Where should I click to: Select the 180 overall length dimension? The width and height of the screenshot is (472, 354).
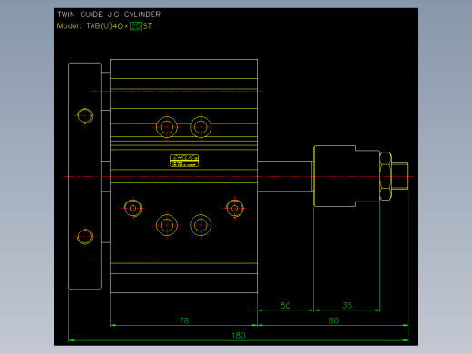click(239, 335)
